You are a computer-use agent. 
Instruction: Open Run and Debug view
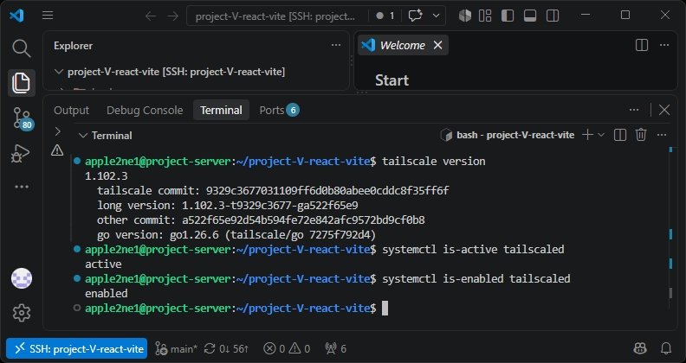[21, 153]
